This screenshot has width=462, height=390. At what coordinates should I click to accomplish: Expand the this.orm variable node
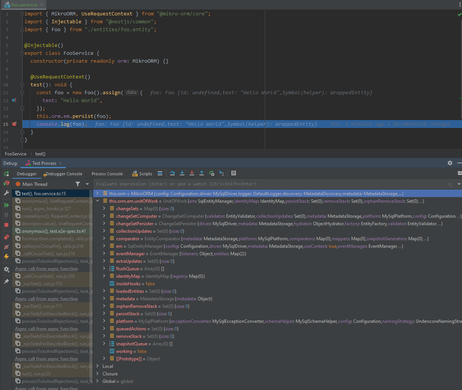(x=97, y=194)
